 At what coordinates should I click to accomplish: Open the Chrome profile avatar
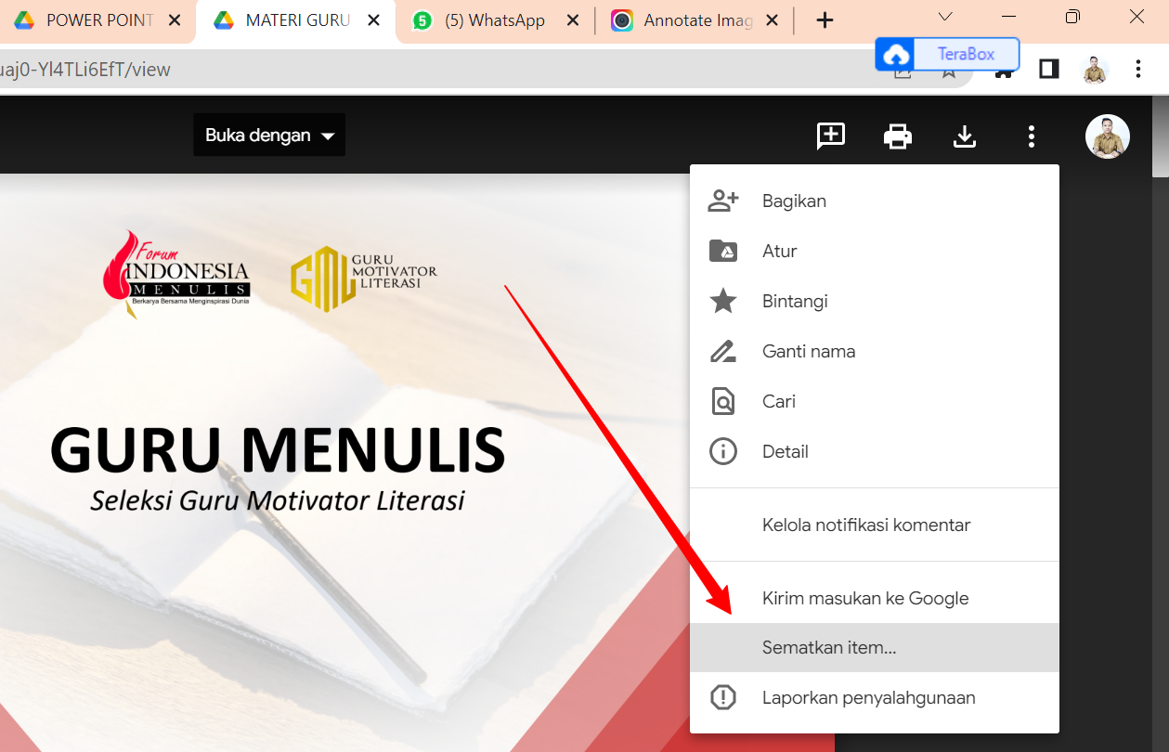pyautogui.click(x=1096, y=69)
